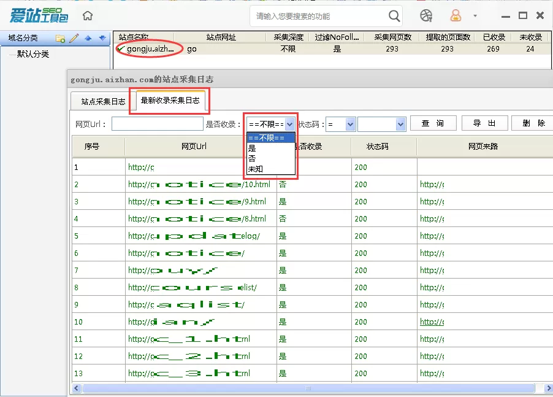Click the row 8 URL ending elist/
The height and width of the screenshot is (397, 553).
193,288
